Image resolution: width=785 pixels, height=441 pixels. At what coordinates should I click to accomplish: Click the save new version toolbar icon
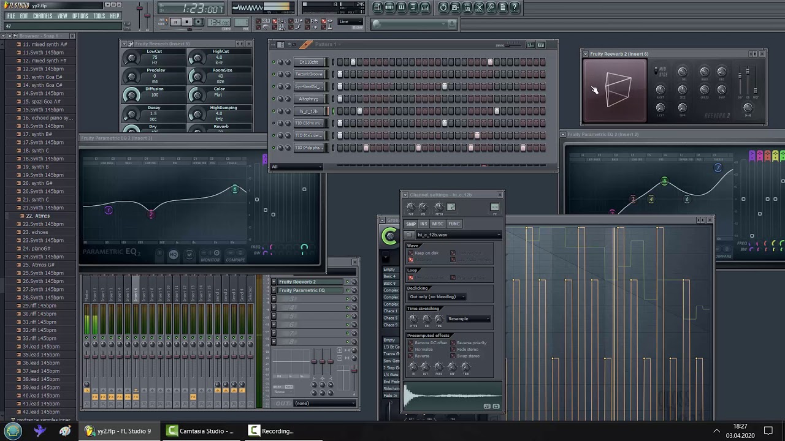pyautogui.click(x=467, y=7)
